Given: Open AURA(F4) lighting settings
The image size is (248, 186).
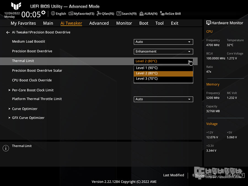Looking at the screenshot, I should (148, 14).
